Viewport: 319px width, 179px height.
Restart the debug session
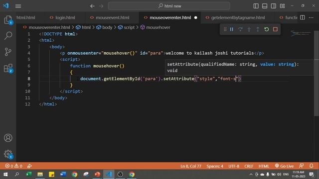(x=267, y=29)
